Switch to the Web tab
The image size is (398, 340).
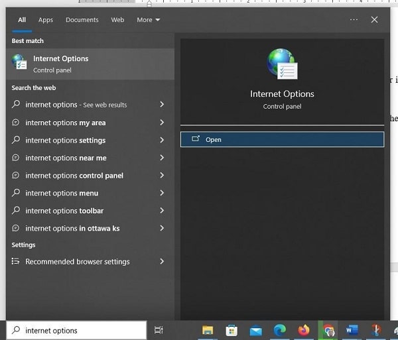(x=117, y=20)
